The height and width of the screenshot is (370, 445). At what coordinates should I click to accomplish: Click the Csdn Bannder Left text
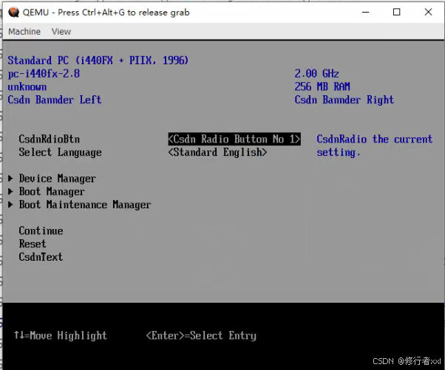pos(55,100)
